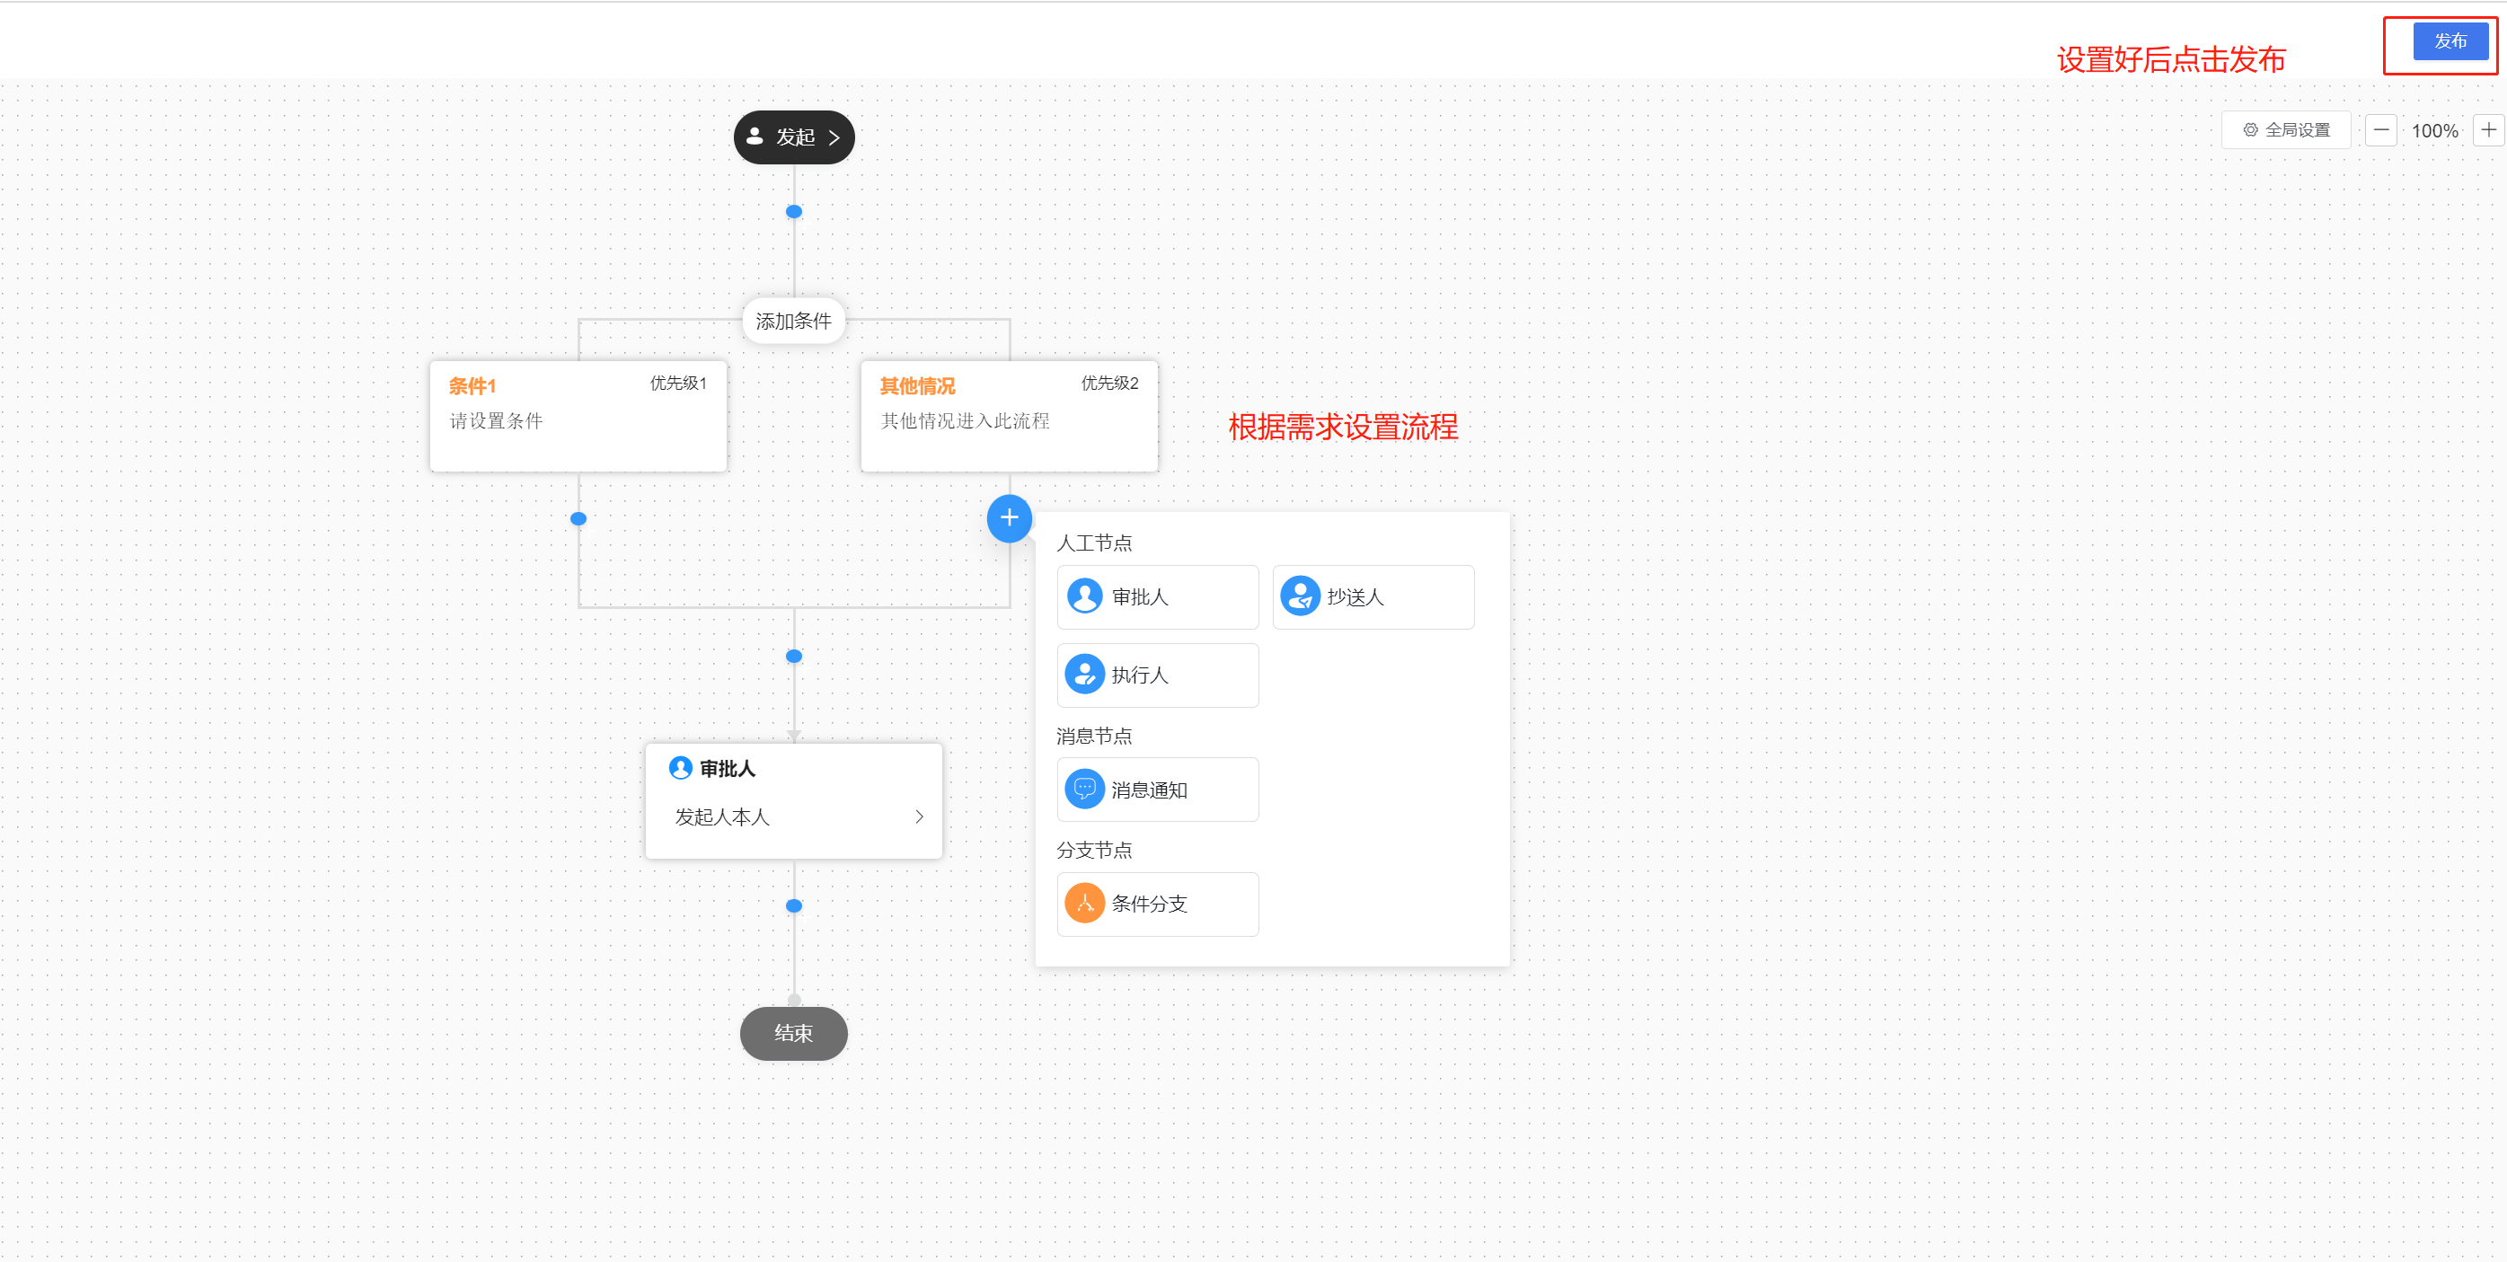The image size is (2507, 1262).
Task: Click the blue add dot above 审批人 card
Action: 794,656
